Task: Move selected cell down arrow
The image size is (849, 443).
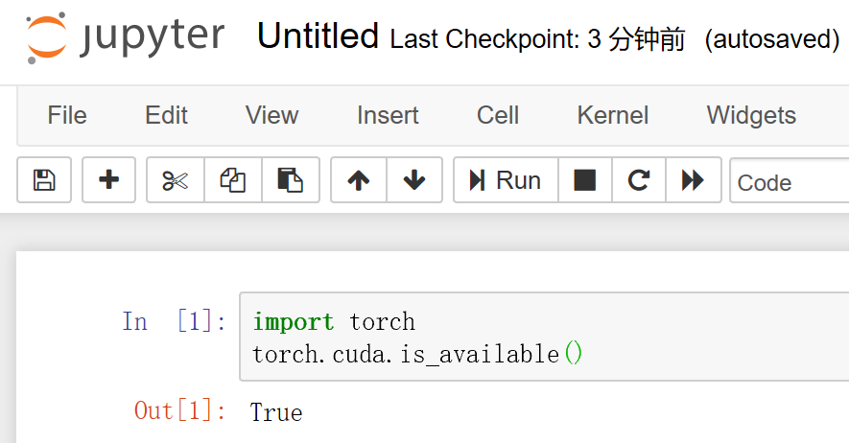Action: click(x=414, y=180)
